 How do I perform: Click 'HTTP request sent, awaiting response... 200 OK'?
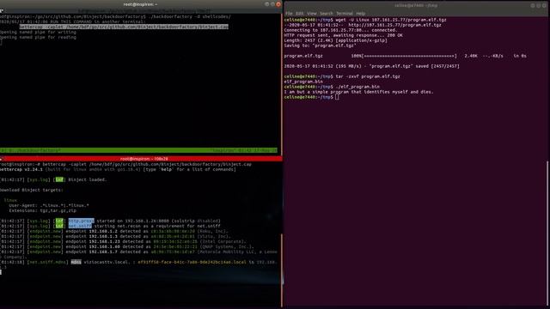tap(343, 35)
